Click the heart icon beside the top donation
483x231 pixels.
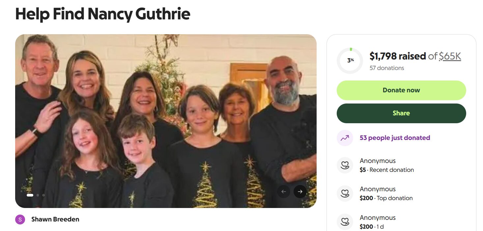(x=345, y=194)
